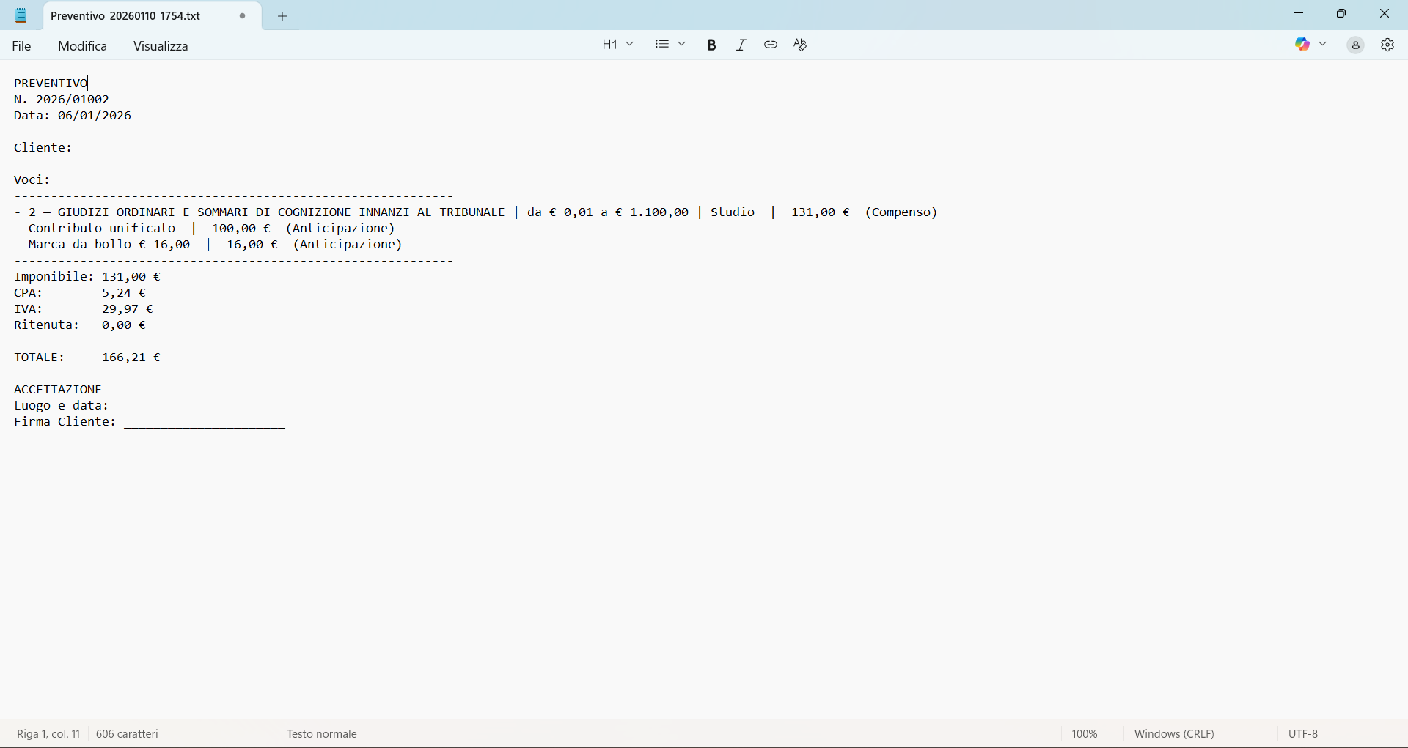Place cursor after 'Cliente:' in the text
Image resolution: width=1408 pixels, height=748 pixels.
tap(73, 148)
